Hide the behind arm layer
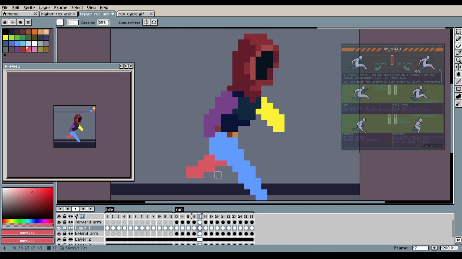This screenshot has width=462, height=259. click(59, 234)
